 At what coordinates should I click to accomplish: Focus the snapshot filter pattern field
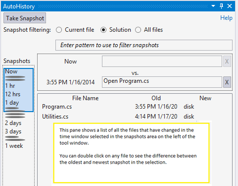click(144, 45)
